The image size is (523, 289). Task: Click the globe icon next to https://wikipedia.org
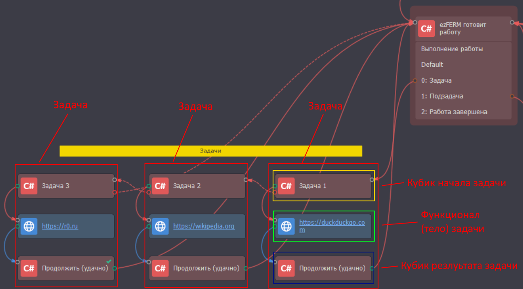[x=160, y=227]
